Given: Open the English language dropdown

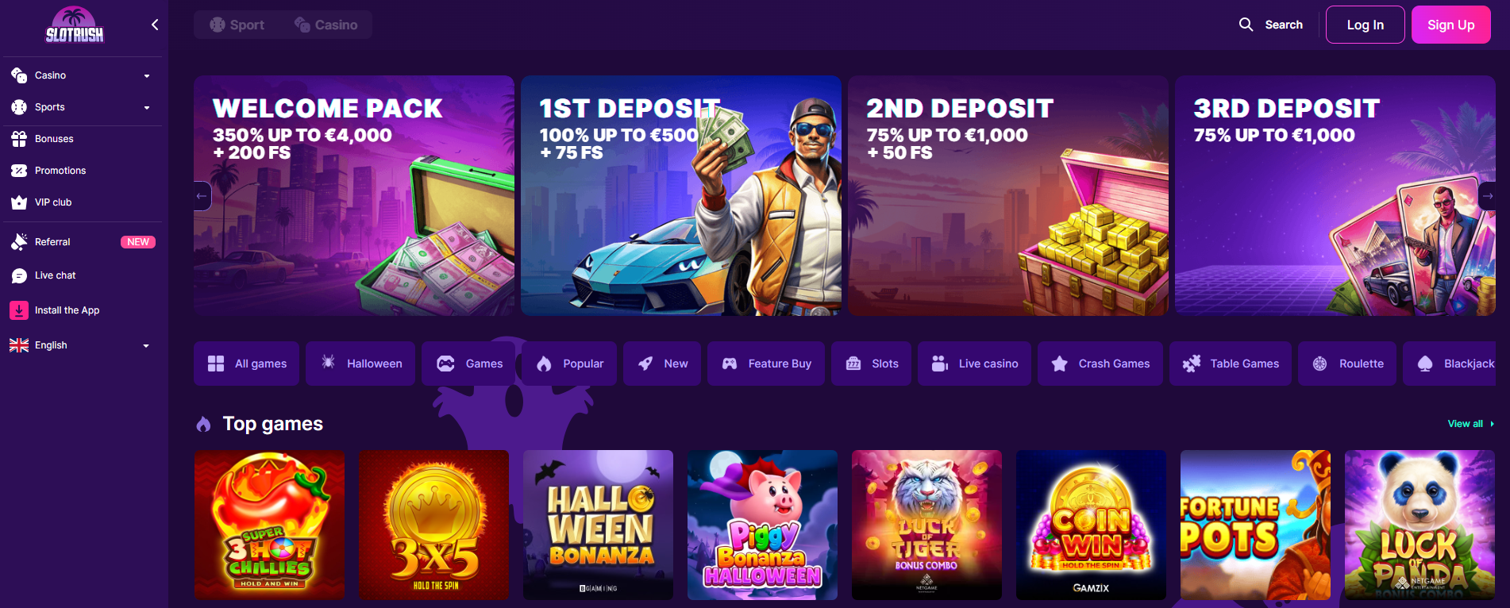Looking at the screenshot, I should coord(81,345).
